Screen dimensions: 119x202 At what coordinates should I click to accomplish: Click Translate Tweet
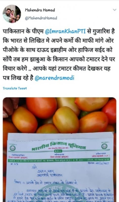tap(15, 88)
